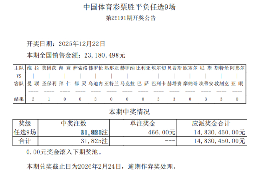Click the 中奖注数 column header

coord(74,124)
